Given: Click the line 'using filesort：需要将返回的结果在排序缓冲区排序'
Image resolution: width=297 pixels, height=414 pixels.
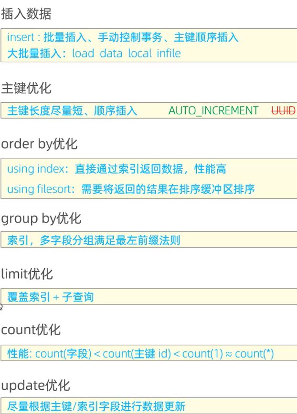Looking at the screenshot, I should click(131, 189).
